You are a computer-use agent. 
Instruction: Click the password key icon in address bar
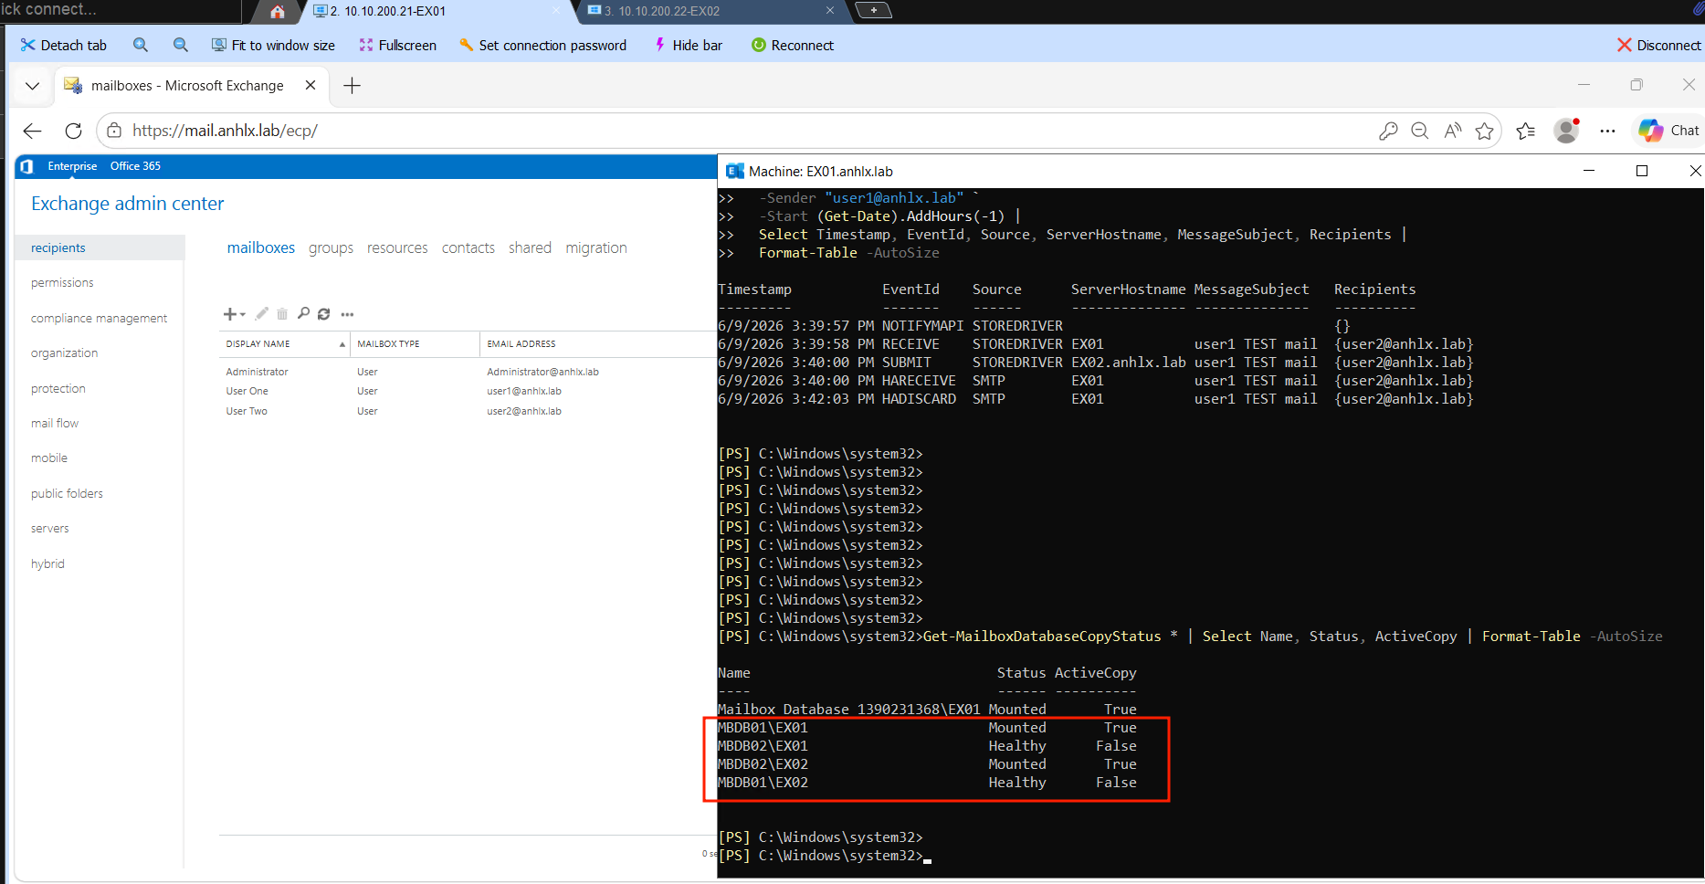coord(1388,131)
